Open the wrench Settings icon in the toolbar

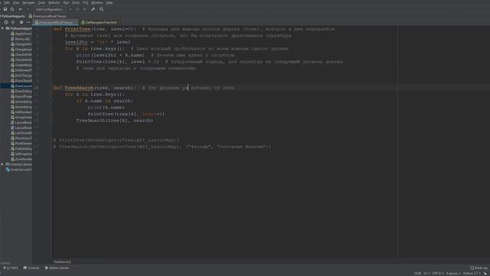tap(93, 9)
